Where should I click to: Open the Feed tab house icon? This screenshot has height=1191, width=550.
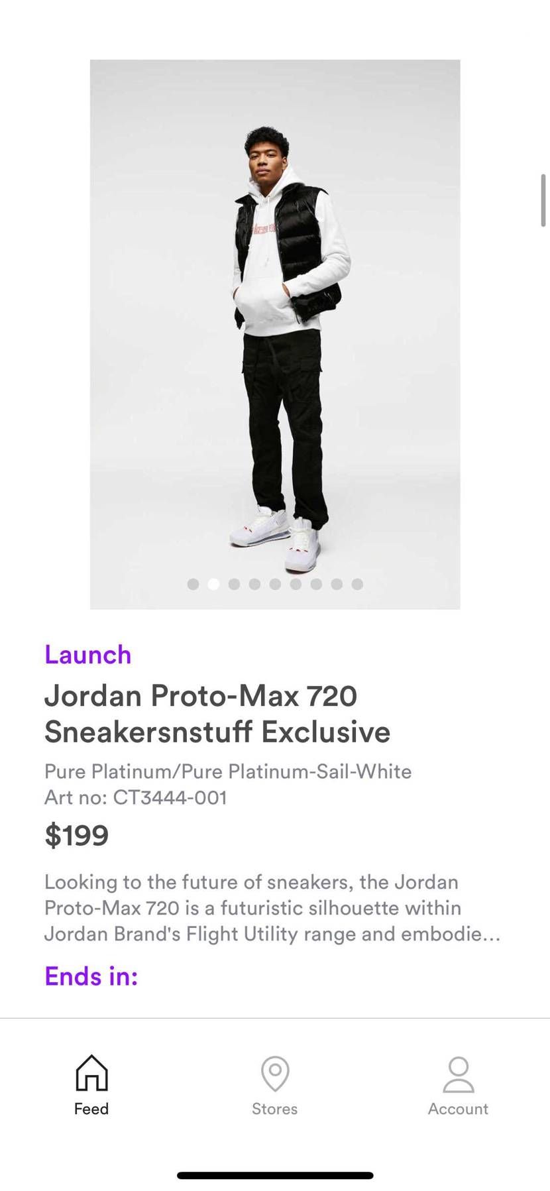click(x=91, y=1073)
